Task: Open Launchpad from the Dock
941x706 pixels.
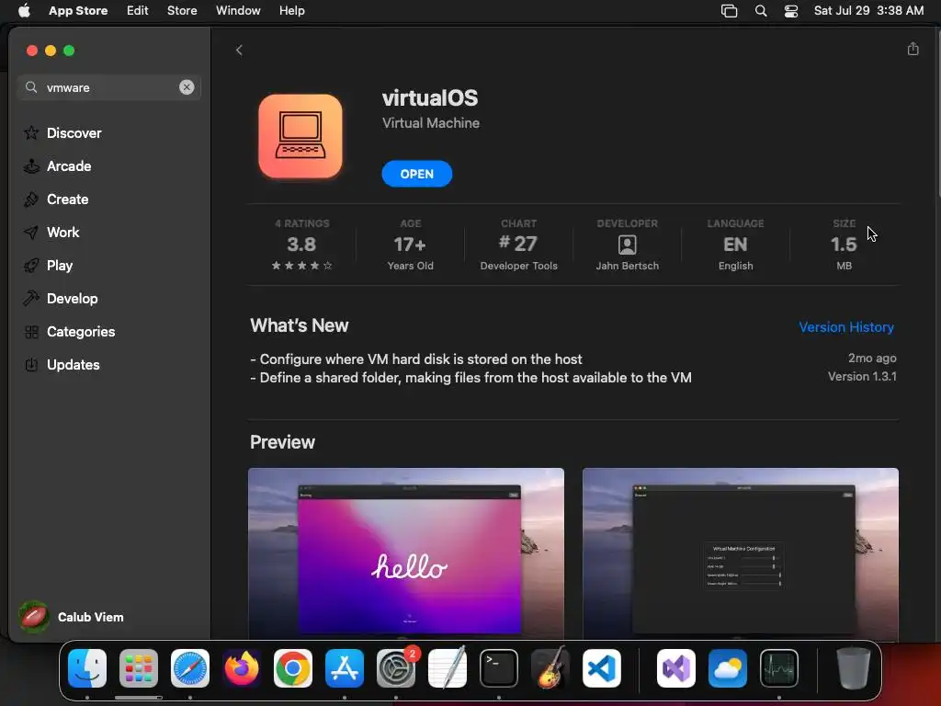Action: pos(139,668)
